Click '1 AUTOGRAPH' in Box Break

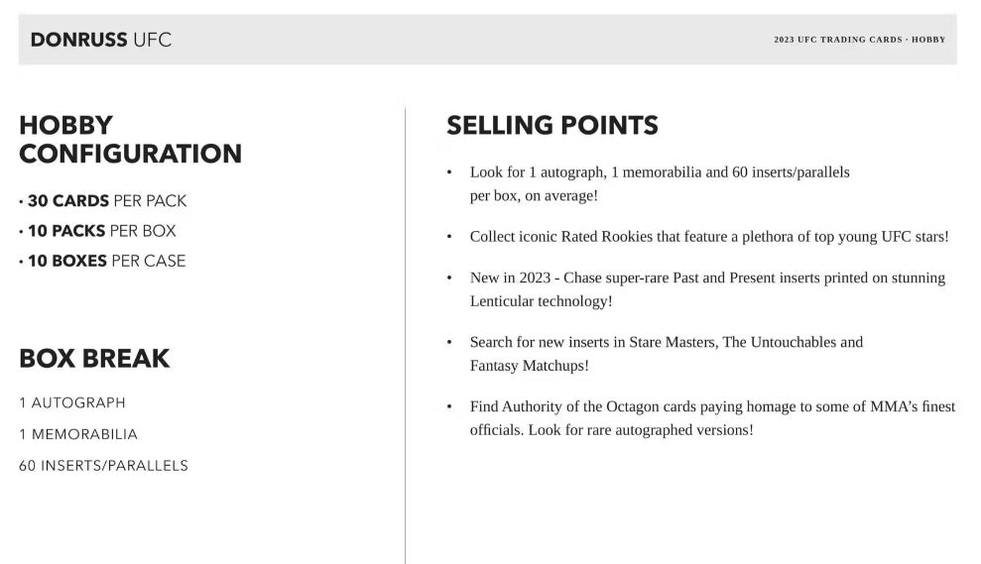coord(72,403)
